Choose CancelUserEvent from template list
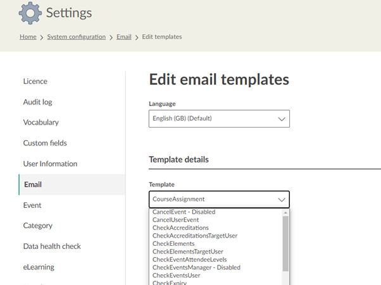The height and width of the screenshot is (285, 381). tap(175, 220)
